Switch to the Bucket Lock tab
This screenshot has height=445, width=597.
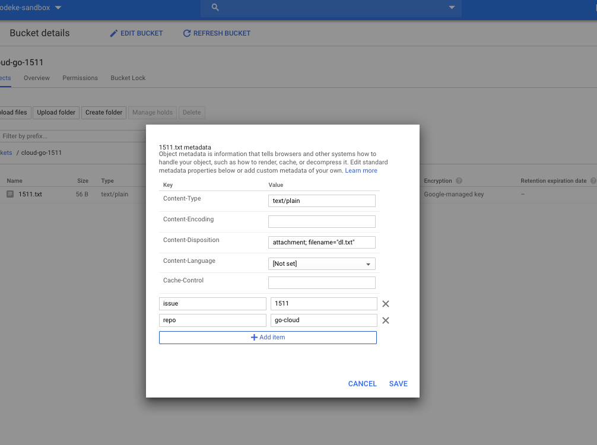tap(128, 78)
